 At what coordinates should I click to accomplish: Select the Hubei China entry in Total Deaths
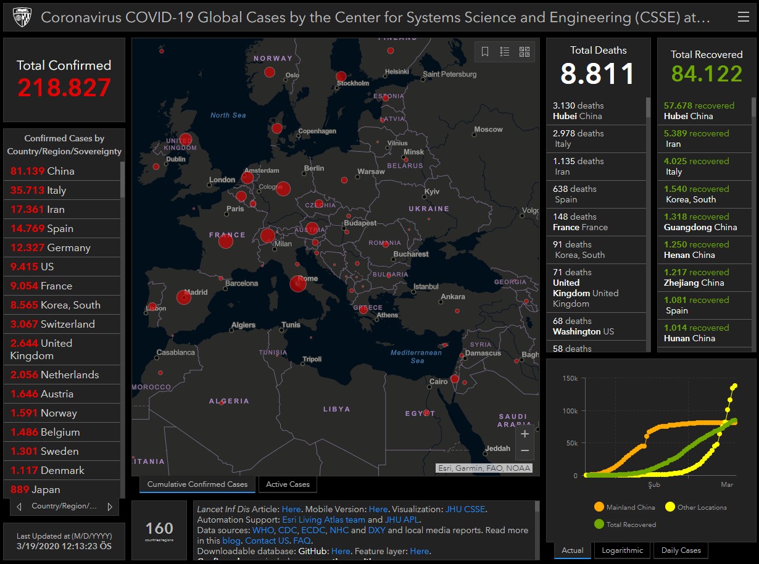click(595, 111)
